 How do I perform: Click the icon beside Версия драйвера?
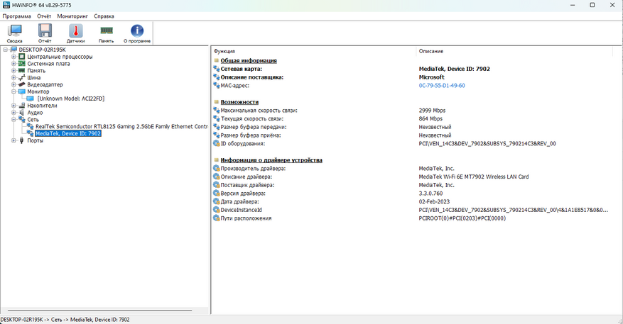[217, 193]
